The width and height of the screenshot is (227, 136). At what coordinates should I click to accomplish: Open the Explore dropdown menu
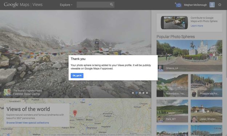pos(66,5)
